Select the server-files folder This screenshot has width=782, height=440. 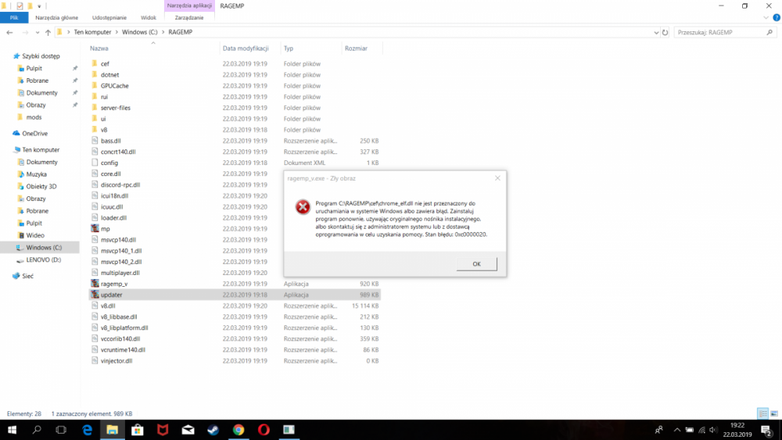click(x=115, y=108)
